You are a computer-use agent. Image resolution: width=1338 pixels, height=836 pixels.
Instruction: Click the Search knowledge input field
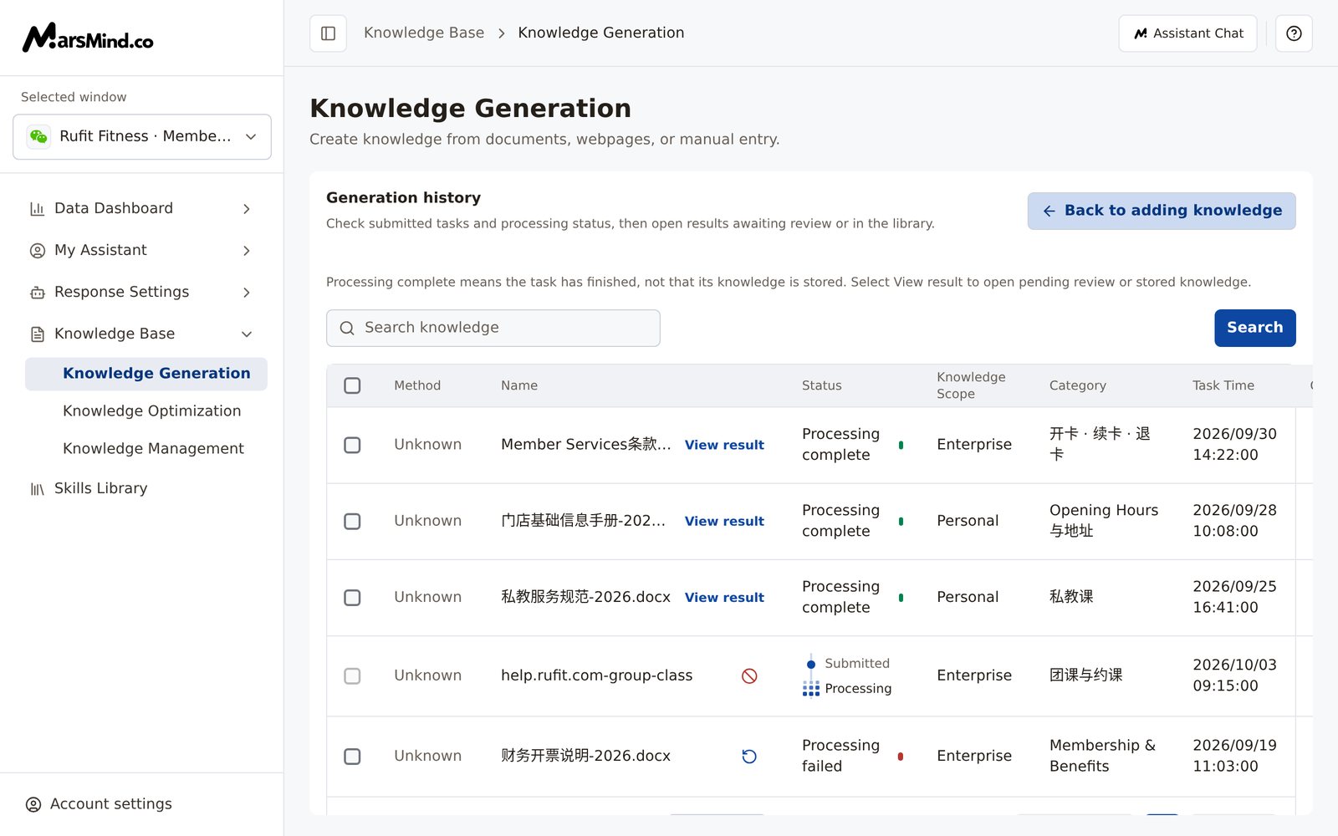[493, 328]
